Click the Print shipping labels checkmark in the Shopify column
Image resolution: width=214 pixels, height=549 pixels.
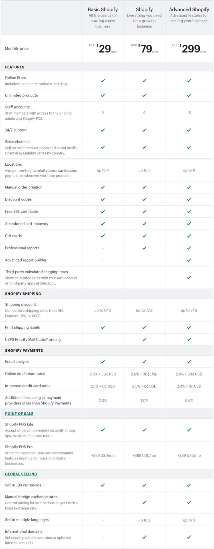coord(144,327)
